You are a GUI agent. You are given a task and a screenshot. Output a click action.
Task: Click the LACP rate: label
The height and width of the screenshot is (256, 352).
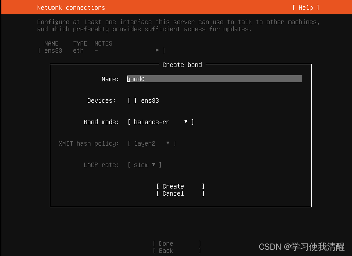click(x=101, y=165)
